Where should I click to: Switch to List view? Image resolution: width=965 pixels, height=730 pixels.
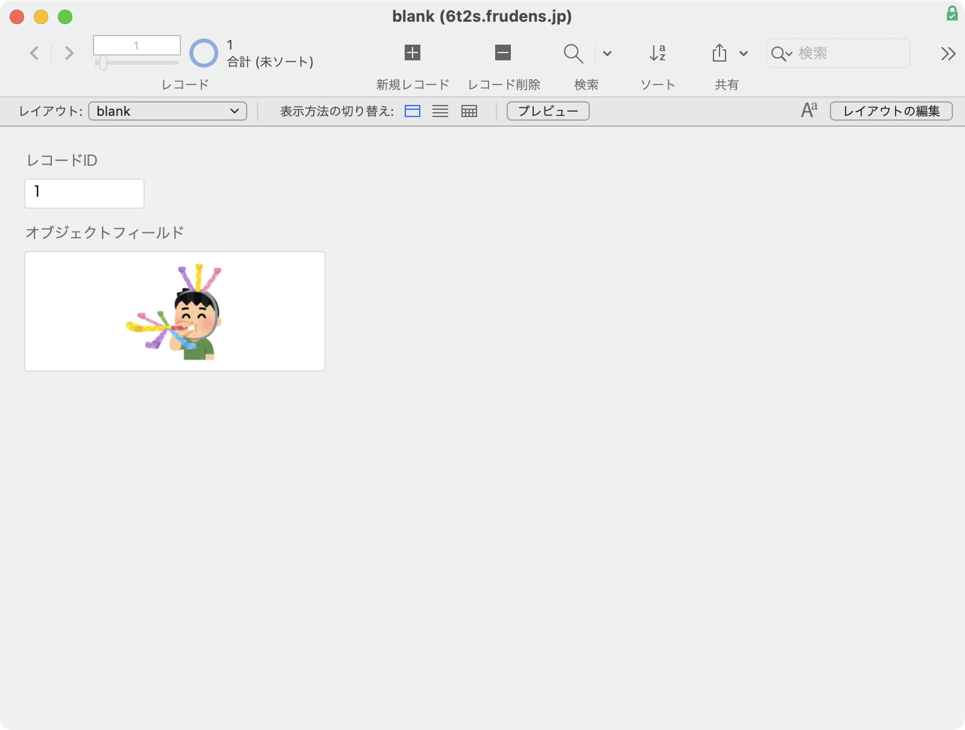point(440,111)
